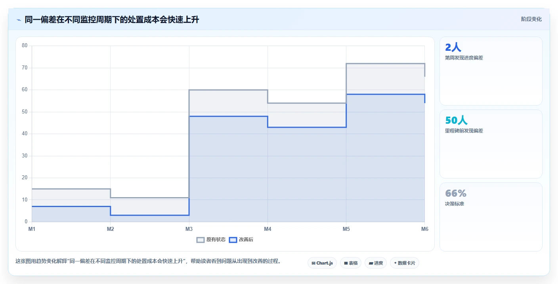Image resolution: width=558 pixels, height=284 pixels.
Task: Toggle the 原有状态 legend entry
Action: point(211,240)
